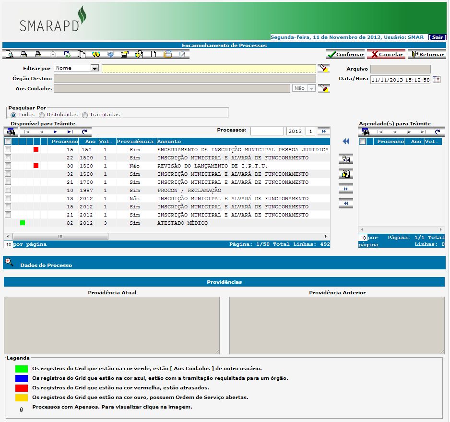Jump to last page in Disponível para Trâmite
The image size is (450, 422).
[x=70, y=132]
